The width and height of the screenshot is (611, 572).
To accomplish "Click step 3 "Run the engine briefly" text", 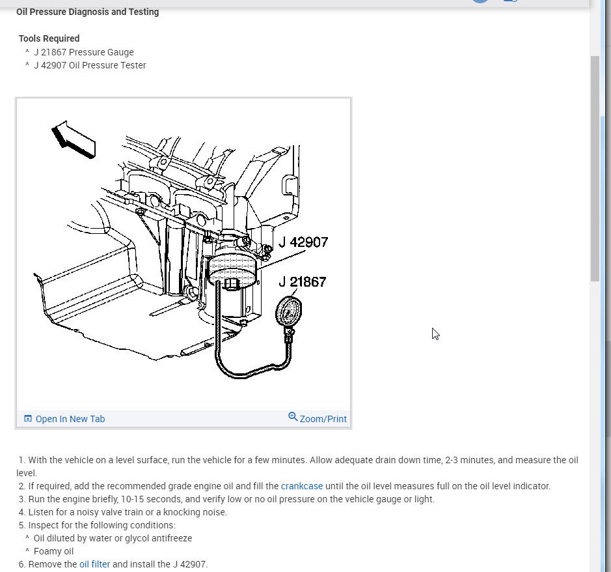I will (x=226, y=500).
